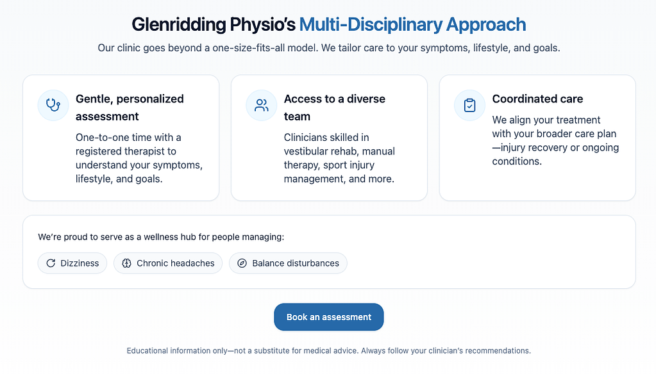Click the treatment alignment description in Coordinated care
The image size is (656, 374).
pyautogui.click(x=555, y=140)
